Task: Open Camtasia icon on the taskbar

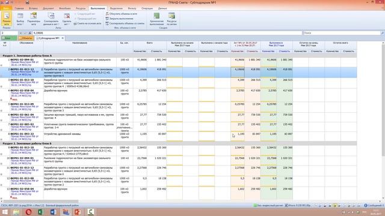Action: [91, 212]
